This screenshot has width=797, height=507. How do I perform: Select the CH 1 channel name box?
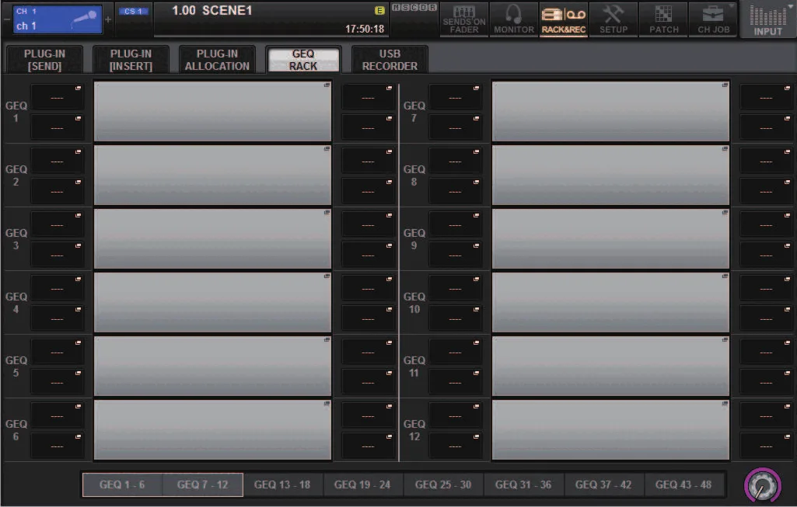tap(58, 19)
